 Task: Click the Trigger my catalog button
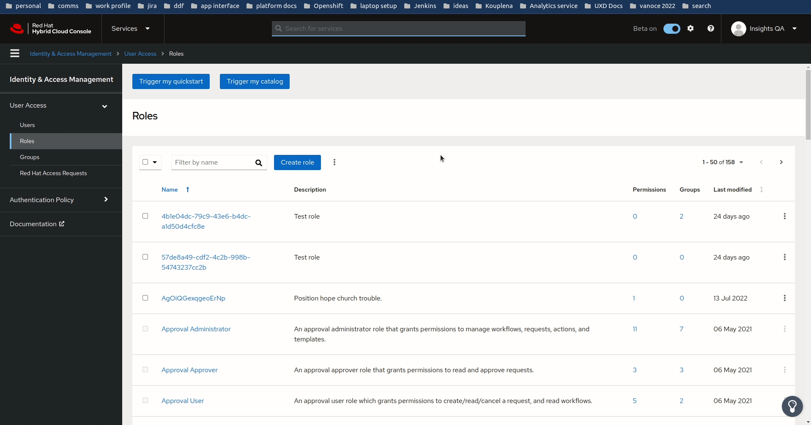click(255, 81)
